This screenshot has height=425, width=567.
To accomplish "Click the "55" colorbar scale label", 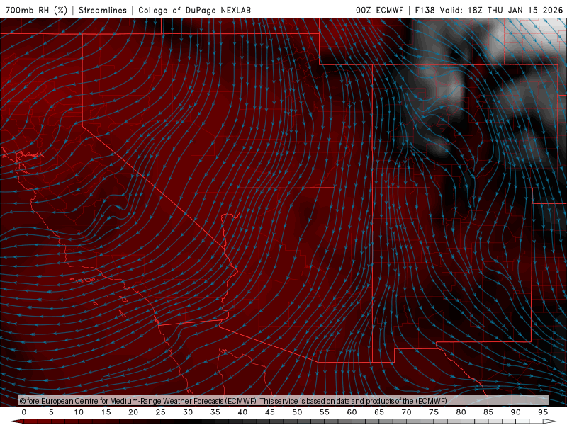I will [x=325, y=412].
